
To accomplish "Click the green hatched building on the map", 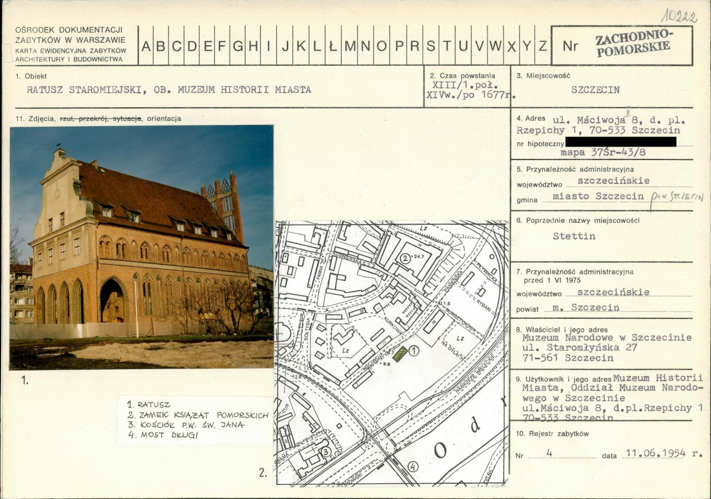I will point(400,354).
